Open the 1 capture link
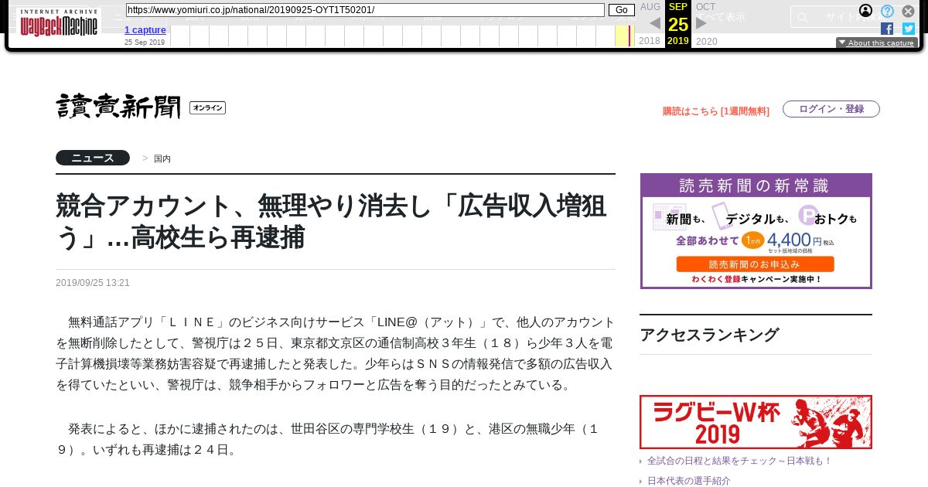 (x=145, y=29)
